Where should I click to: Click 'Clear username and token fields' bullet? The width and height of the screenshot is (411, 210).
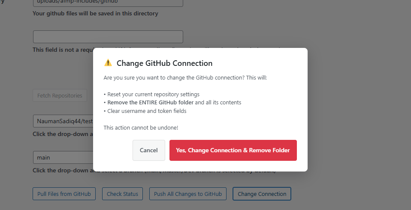click(146, 111)
